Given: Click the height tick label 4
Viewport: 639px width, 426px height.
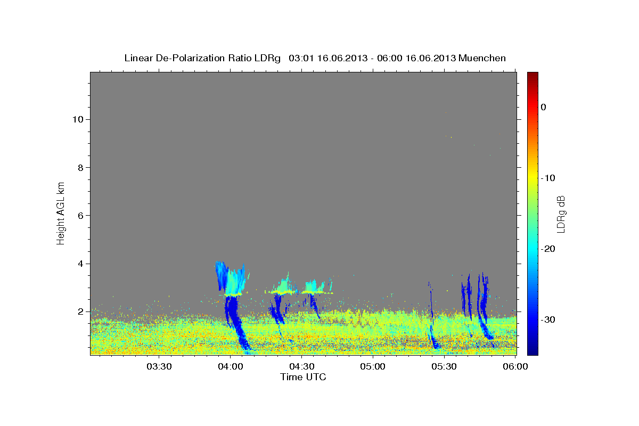Looking at the screenshot, I should (81, 263).
